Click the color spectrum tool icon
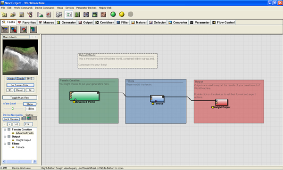Image resolution: width=283 pixels, height=170 pixels. (5, 29)
